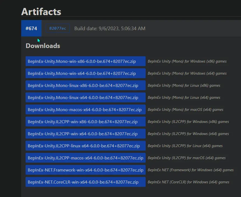This screenshot has width=241, height=197.
Task: Click the #674 build number badge
Action: tap(31, 28)
